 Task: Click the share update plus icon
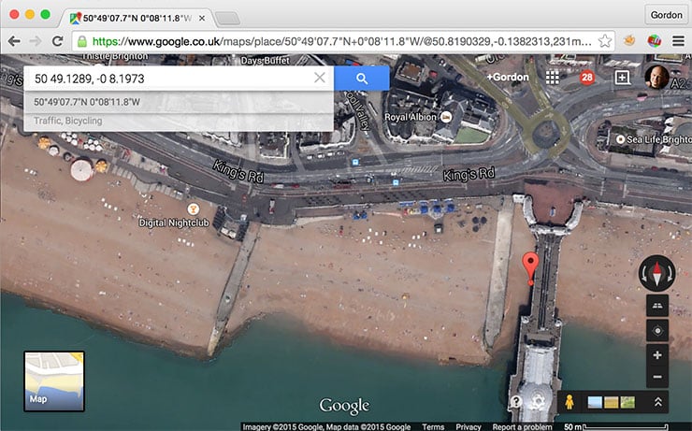point(622,78)
